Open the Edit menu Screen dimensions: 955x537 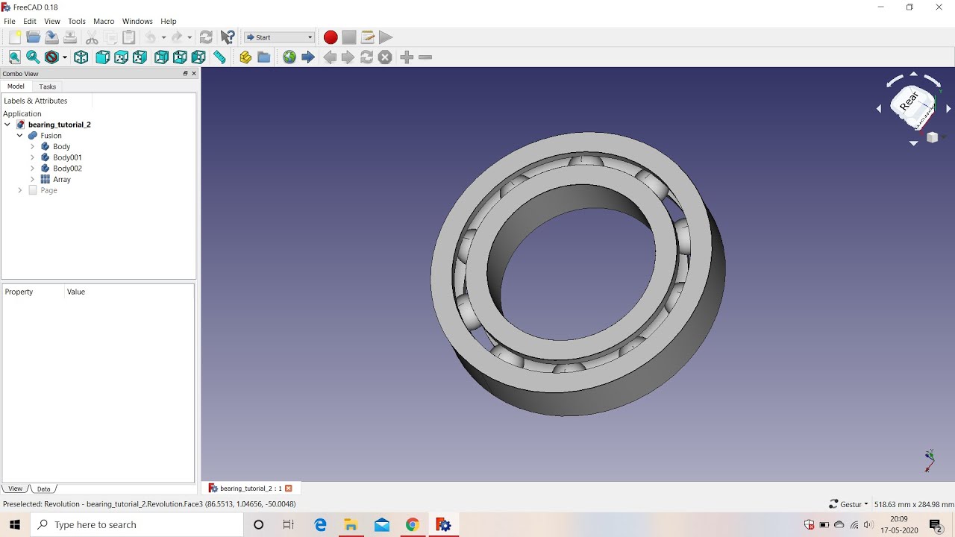[30, 21]
